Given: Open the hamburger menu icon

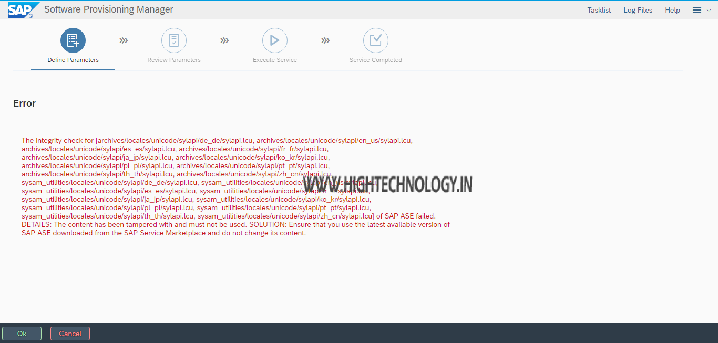Looking at the screenshot, I should click(x=697, y=10).
